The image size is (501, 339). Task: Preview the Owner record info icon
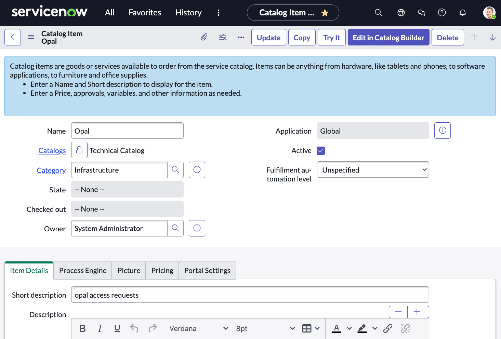click(197, 228)
